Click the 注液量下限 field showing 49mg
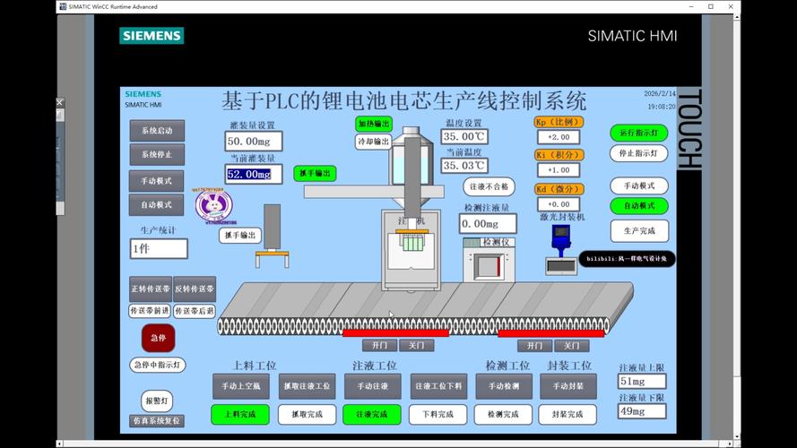 [x=642, y=411]
